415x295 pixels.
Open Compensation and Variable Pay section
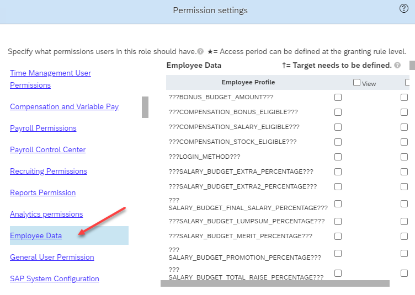[65, 106]
